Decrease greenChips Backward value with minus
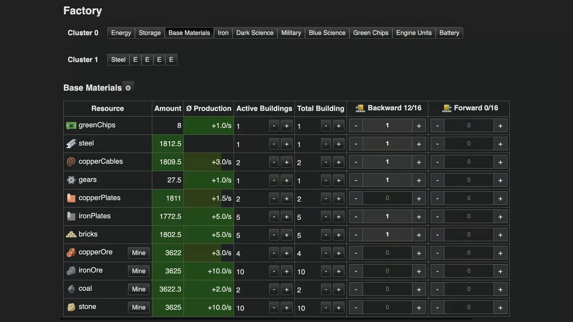Viewport: 573px width, 322px height. point(356,126)
